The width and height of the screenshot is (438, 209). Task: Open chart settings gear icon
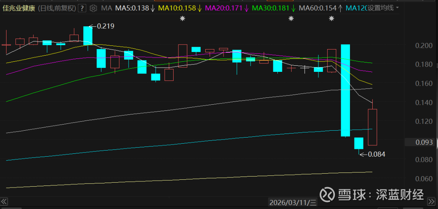pyautogui.click(x=94, y=8)
